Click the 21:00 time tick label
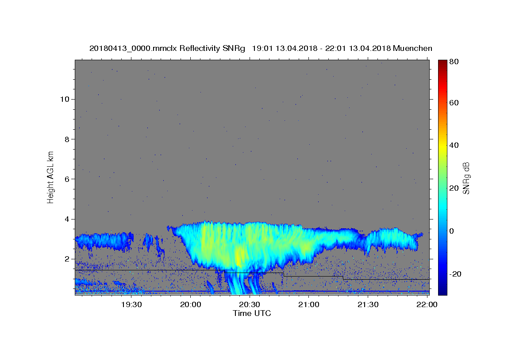531x354 pixels. [308, 304]
